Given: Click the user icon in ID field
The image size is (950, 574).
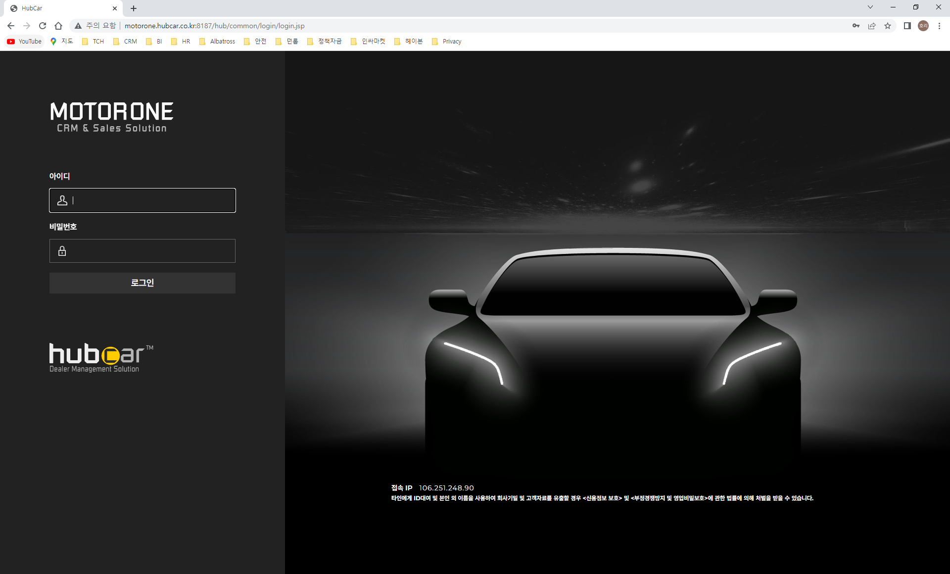Looking at the screenshot, I should click(62, 200).
